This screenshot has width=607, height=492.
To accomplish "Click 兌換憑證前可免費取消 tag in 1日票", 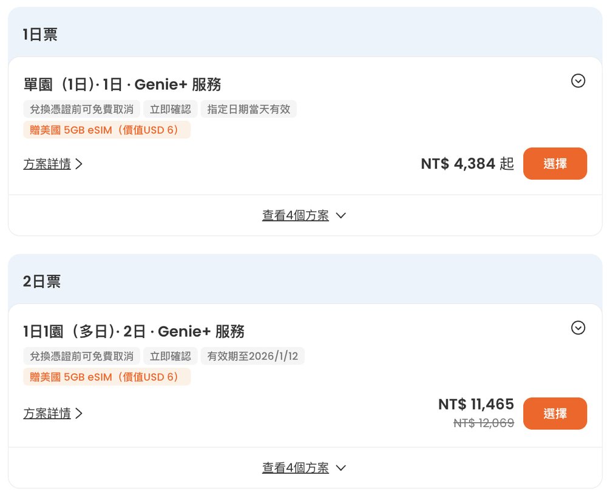I will coord(82,109).
